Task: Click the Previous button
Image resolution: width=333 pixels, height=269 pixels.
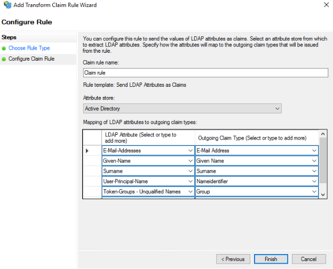Action: (233, 259)
